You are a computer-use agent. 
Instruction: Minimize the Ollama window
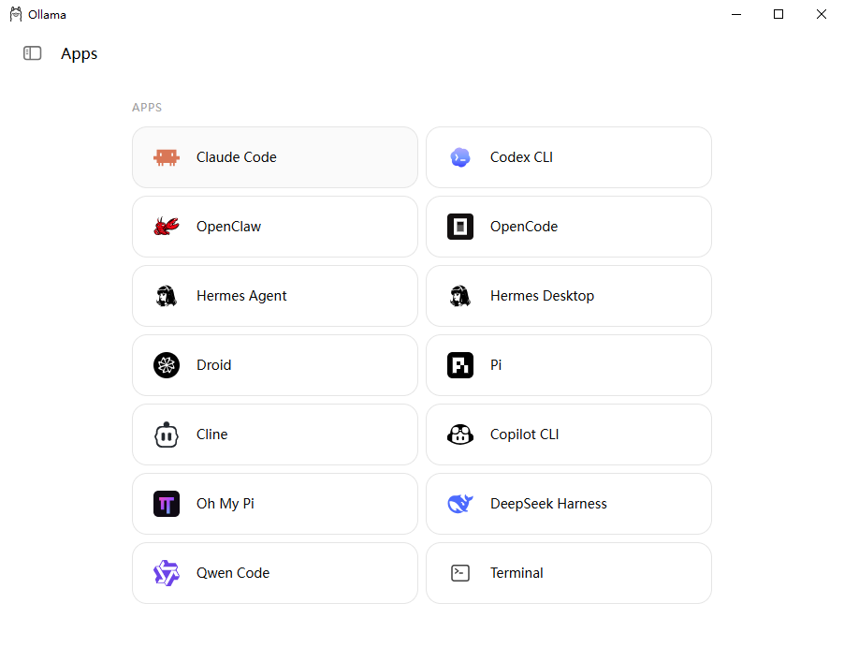click(736, 15)
